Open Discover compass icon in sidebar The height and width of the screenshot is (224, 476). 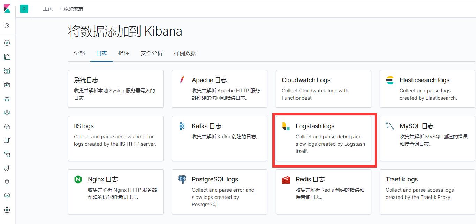click(7, 43)
